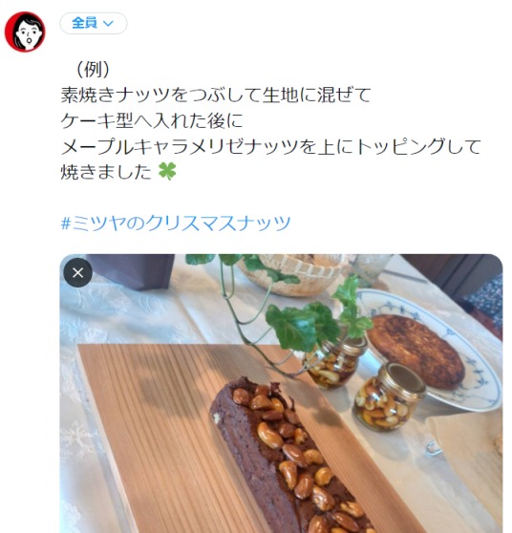Place cursor after 焼きました text

point(152,172)
